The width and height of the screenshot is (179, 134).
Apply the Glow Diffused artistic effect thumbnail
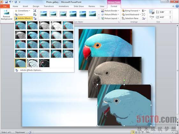56,35
